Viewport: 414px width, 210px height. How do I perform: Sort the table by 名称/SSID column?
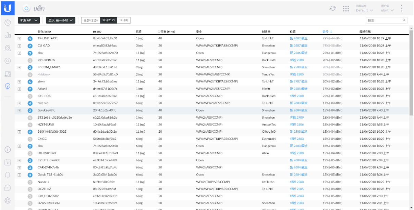(44, 31)
